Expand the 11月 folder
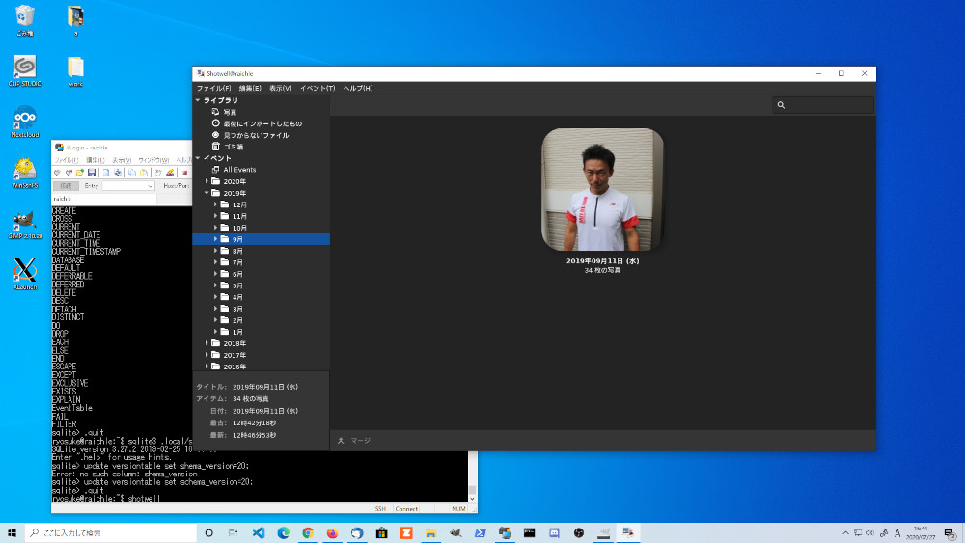Viewport: 965px width, 543px height. click(x=215, y=216)
